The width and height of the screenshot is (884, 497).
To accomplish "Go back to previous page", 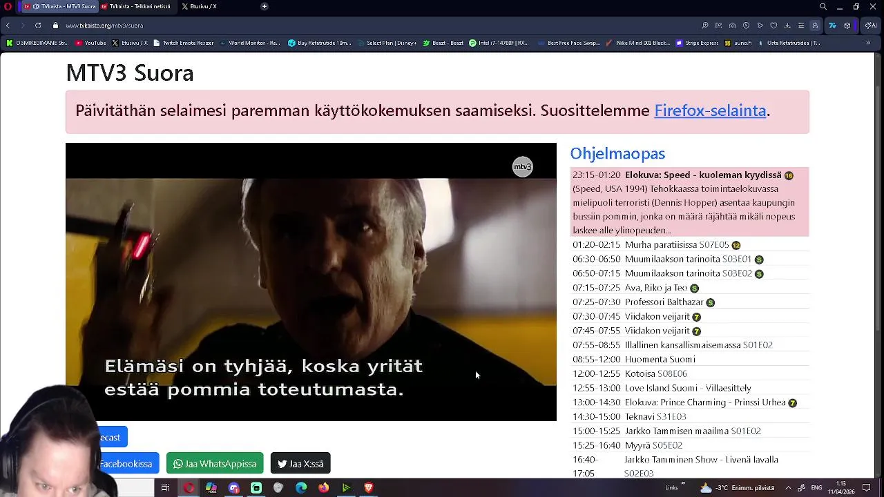I will pos(8,26).
